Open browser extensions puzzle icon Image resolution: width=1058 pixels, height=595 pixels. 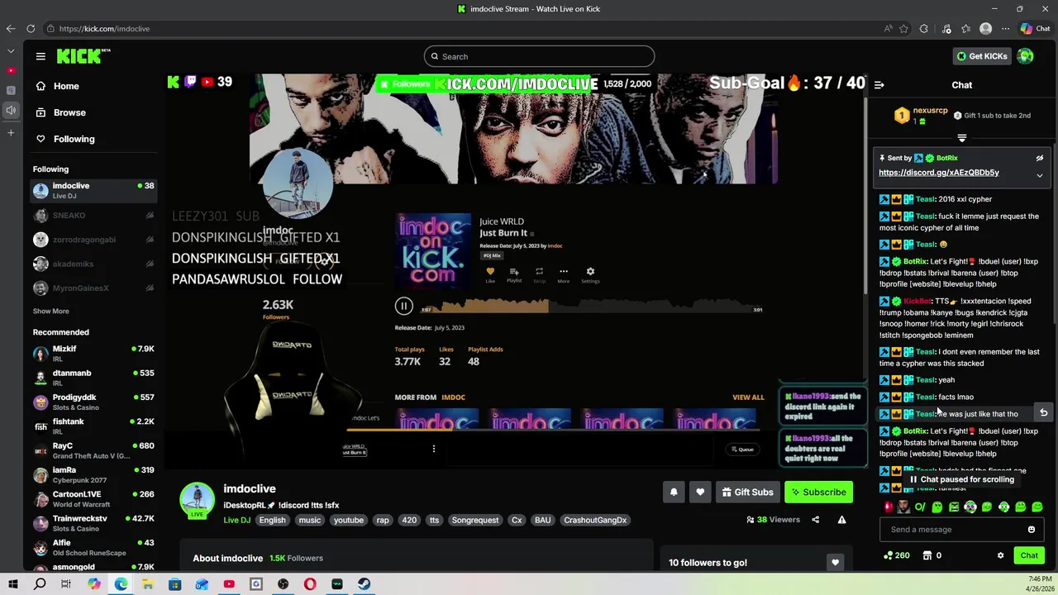[x=923, y=28]
